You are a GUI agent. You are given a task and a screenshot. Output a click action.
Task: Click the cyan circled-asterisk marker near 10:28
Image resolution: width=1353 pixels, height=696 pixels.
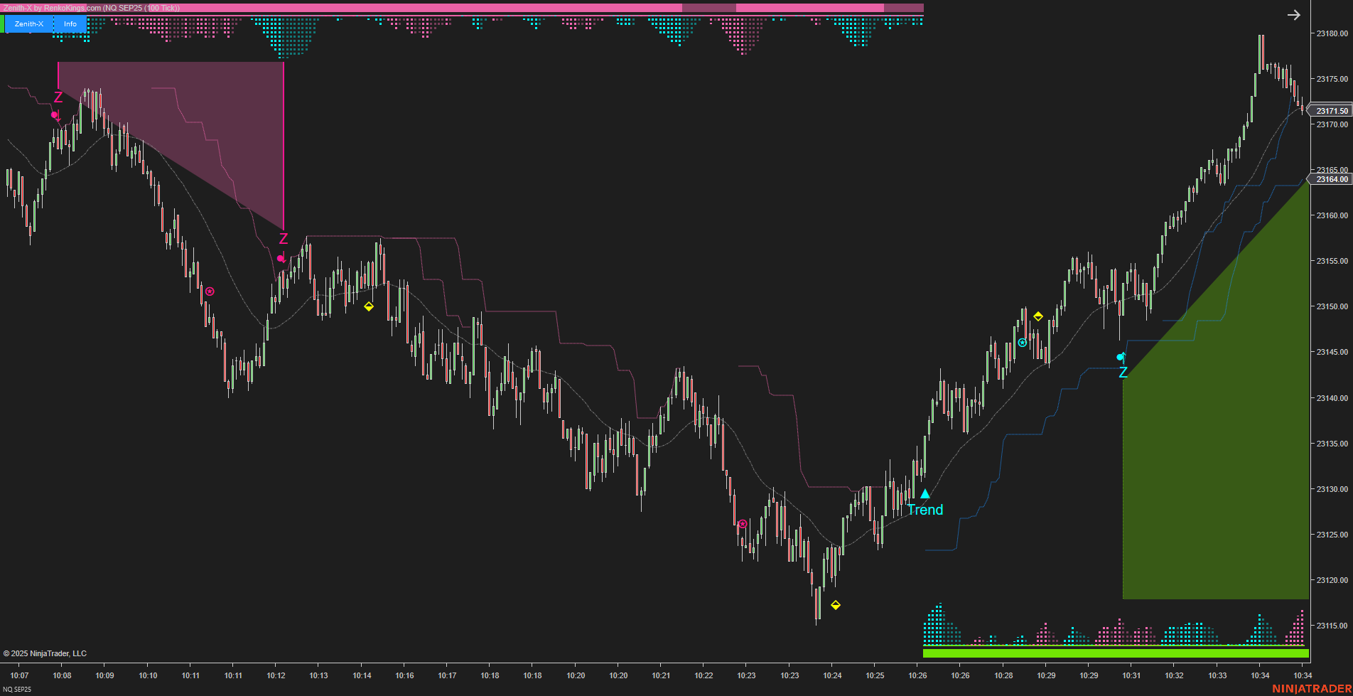[1023, 342]
